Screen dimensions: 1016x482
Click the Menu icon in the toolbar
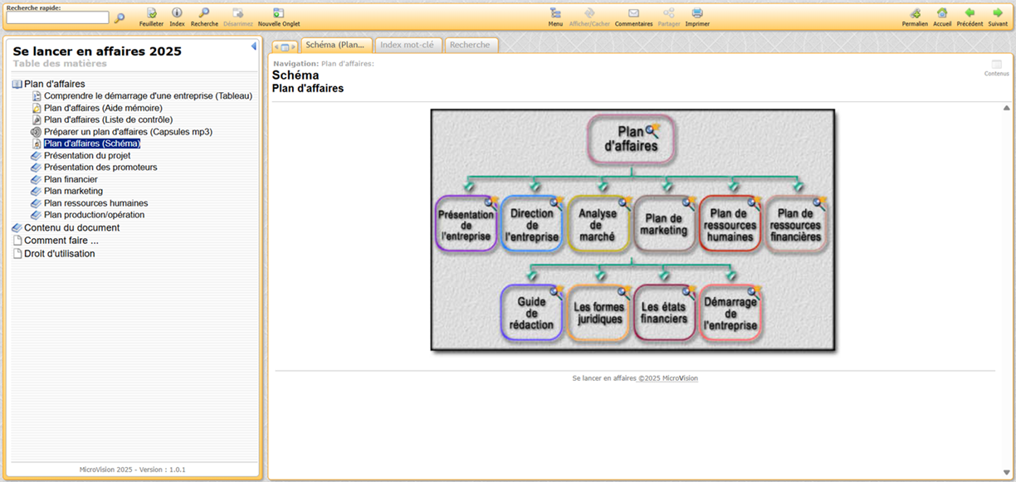(555, 13)
